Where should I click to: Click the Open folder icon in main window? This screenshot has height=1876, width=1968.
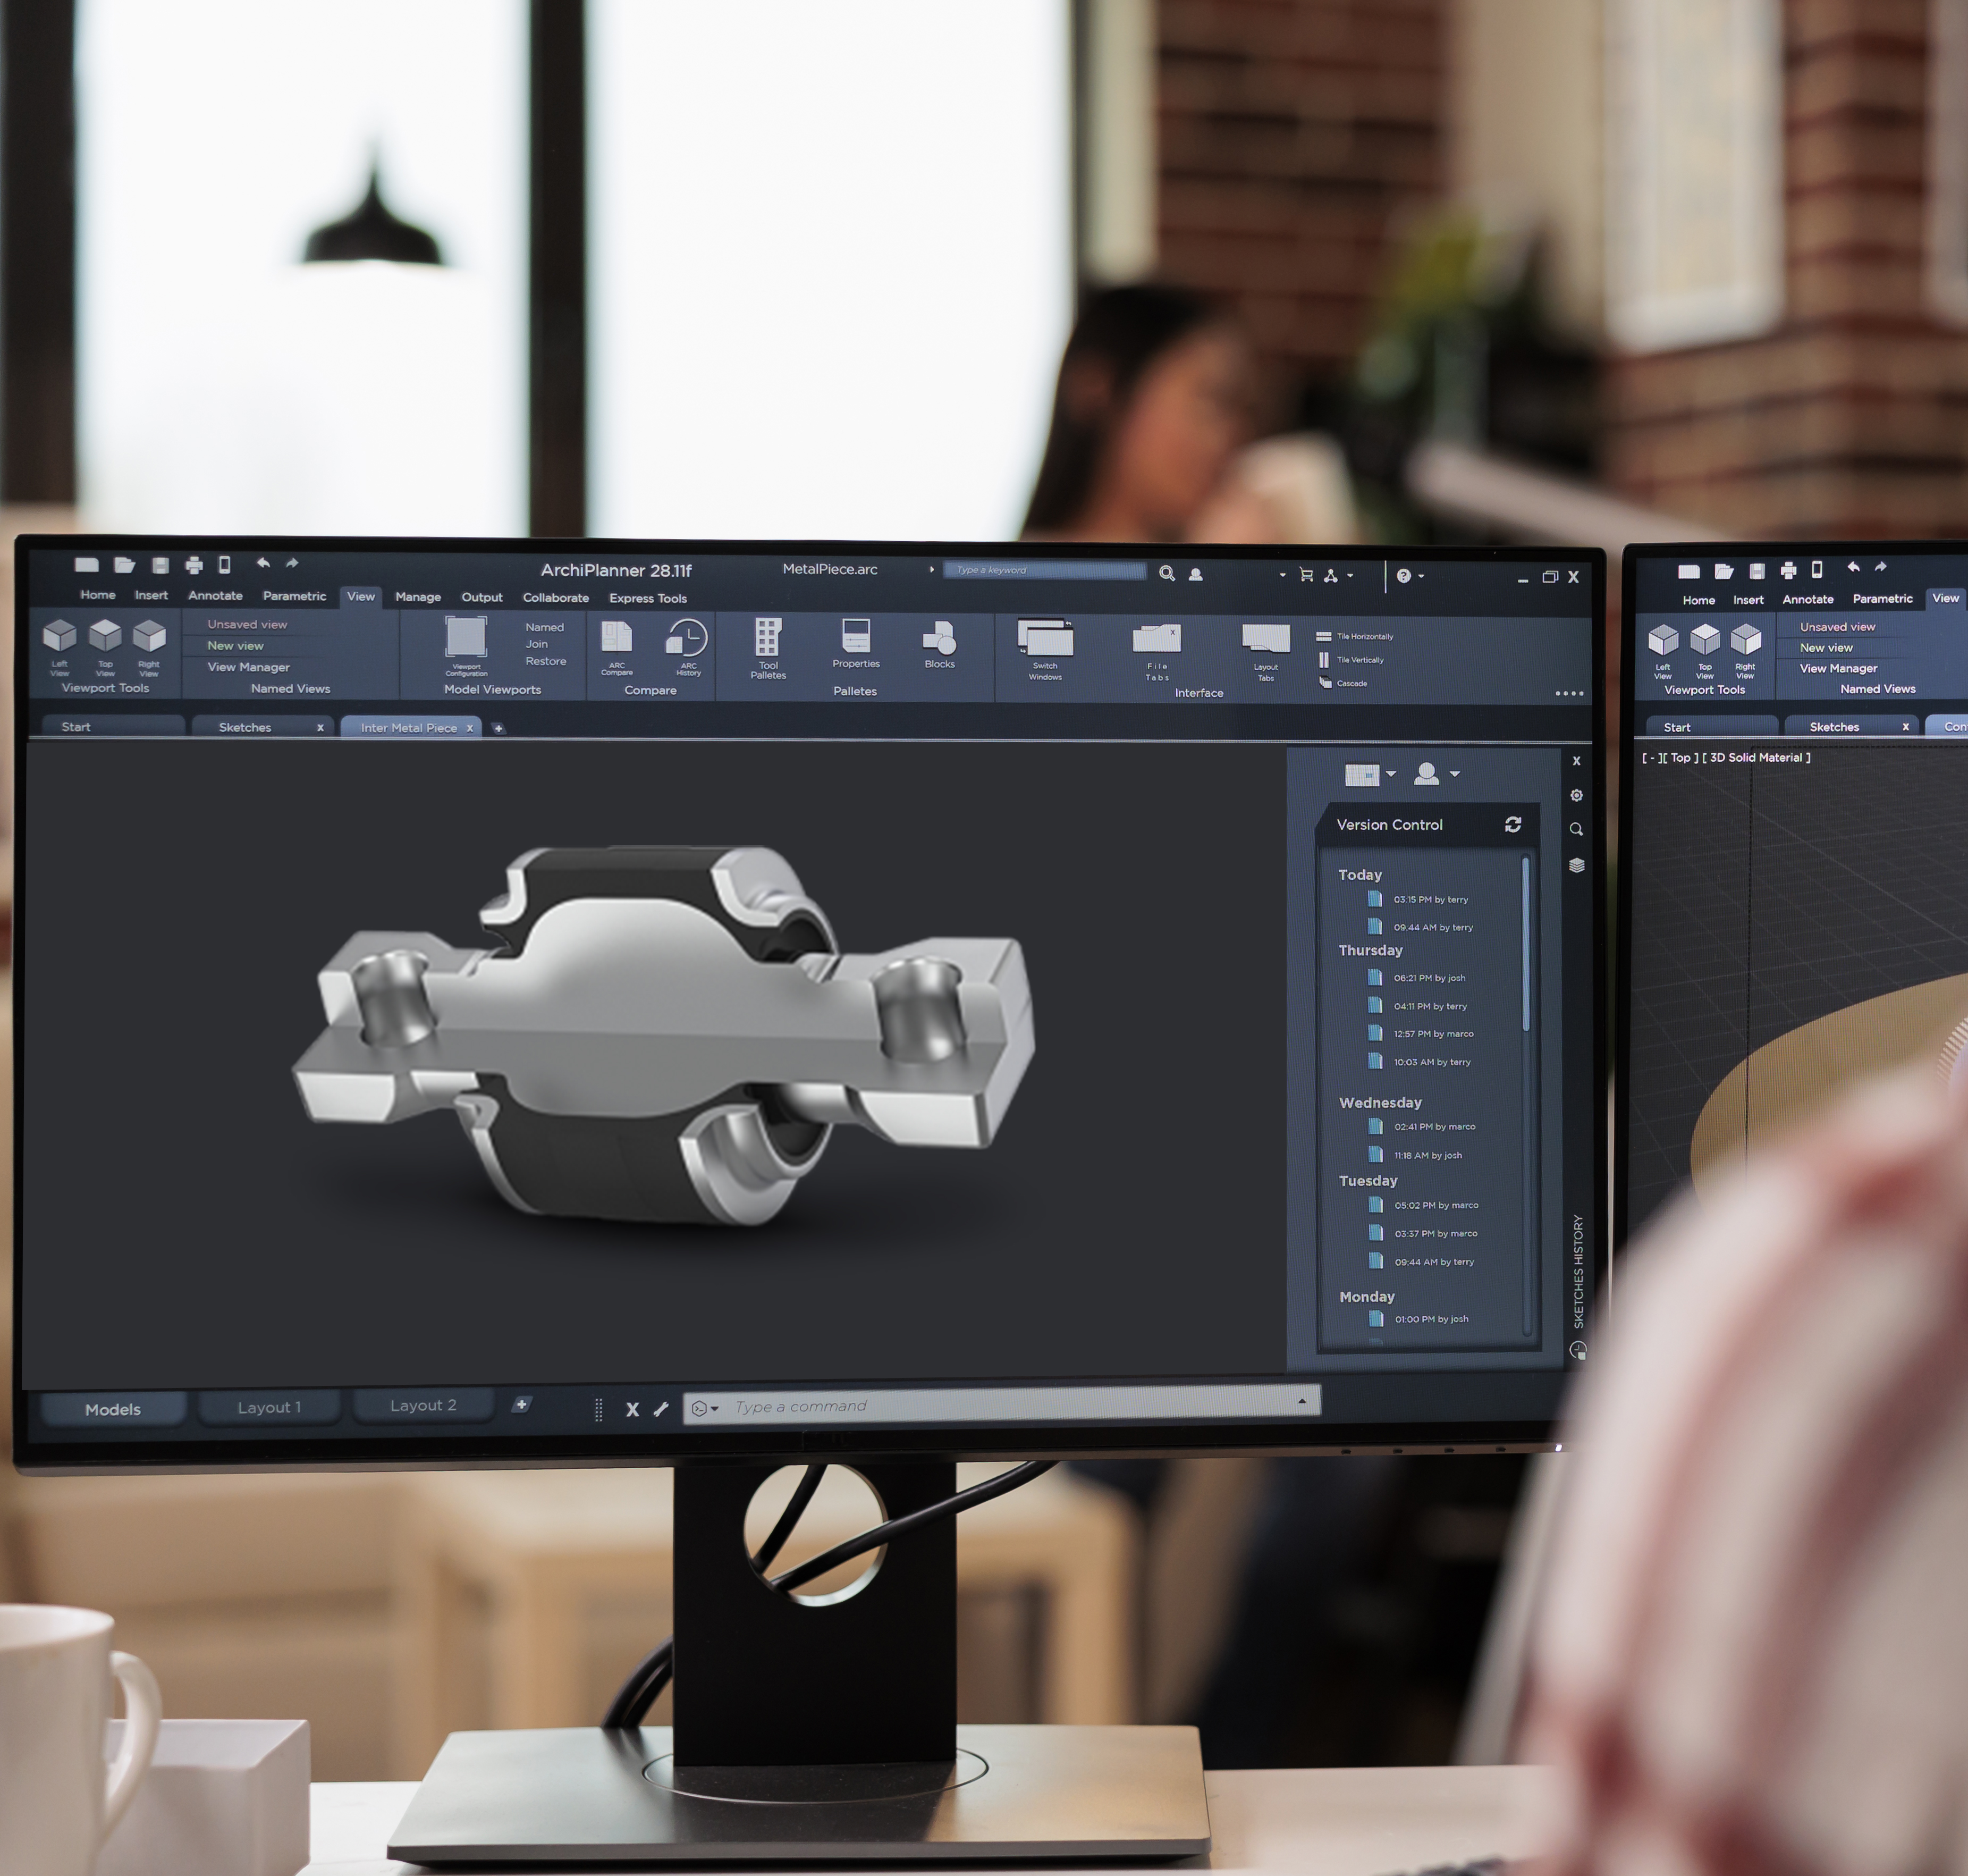coord(124,565)
